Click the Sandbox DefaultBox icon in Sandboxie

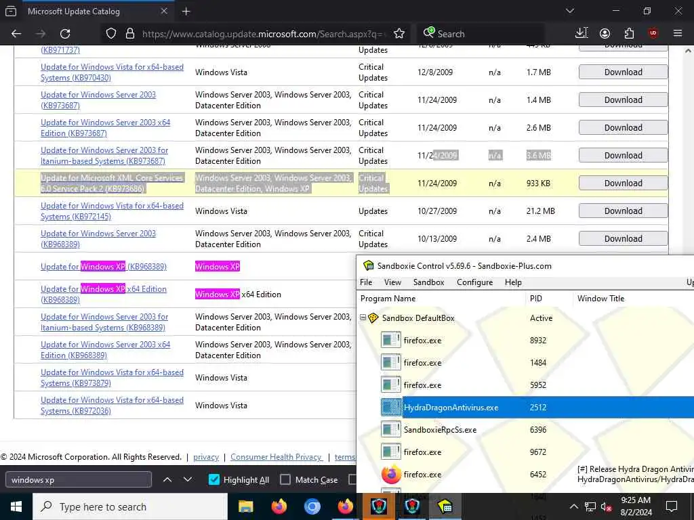(x=373, y=318)
